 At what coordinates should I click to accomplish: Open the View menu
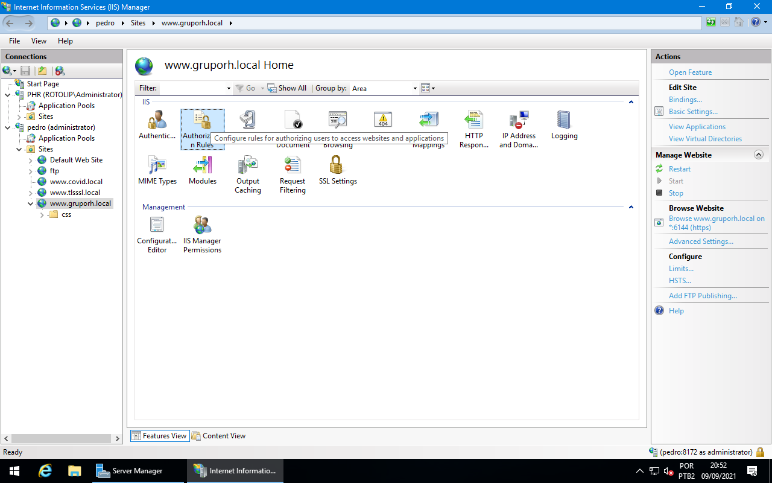pos(39,41)
